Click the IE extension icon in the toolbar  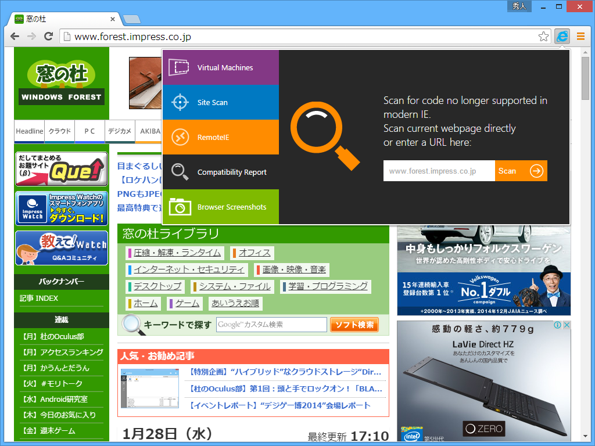(x=561, y=36)
